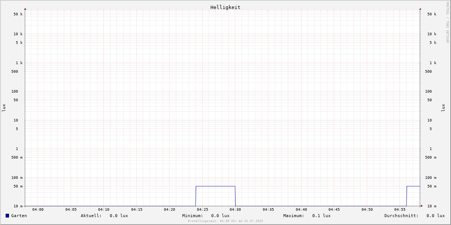Click the 04:50 time axis label
Viewport: 451px width, 225px height.
(367, 210)
